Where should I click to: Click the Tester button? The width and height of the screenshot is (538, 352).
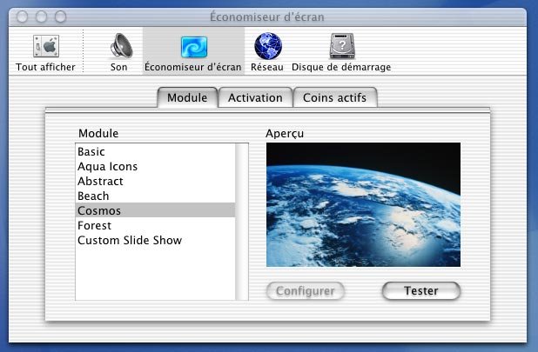coord(421,290)
